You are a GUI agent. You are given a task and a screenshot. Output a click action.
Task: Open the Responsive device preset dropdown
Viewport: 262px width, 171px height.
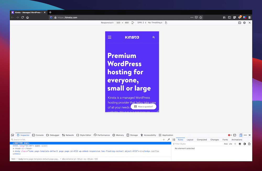(107, 23)
